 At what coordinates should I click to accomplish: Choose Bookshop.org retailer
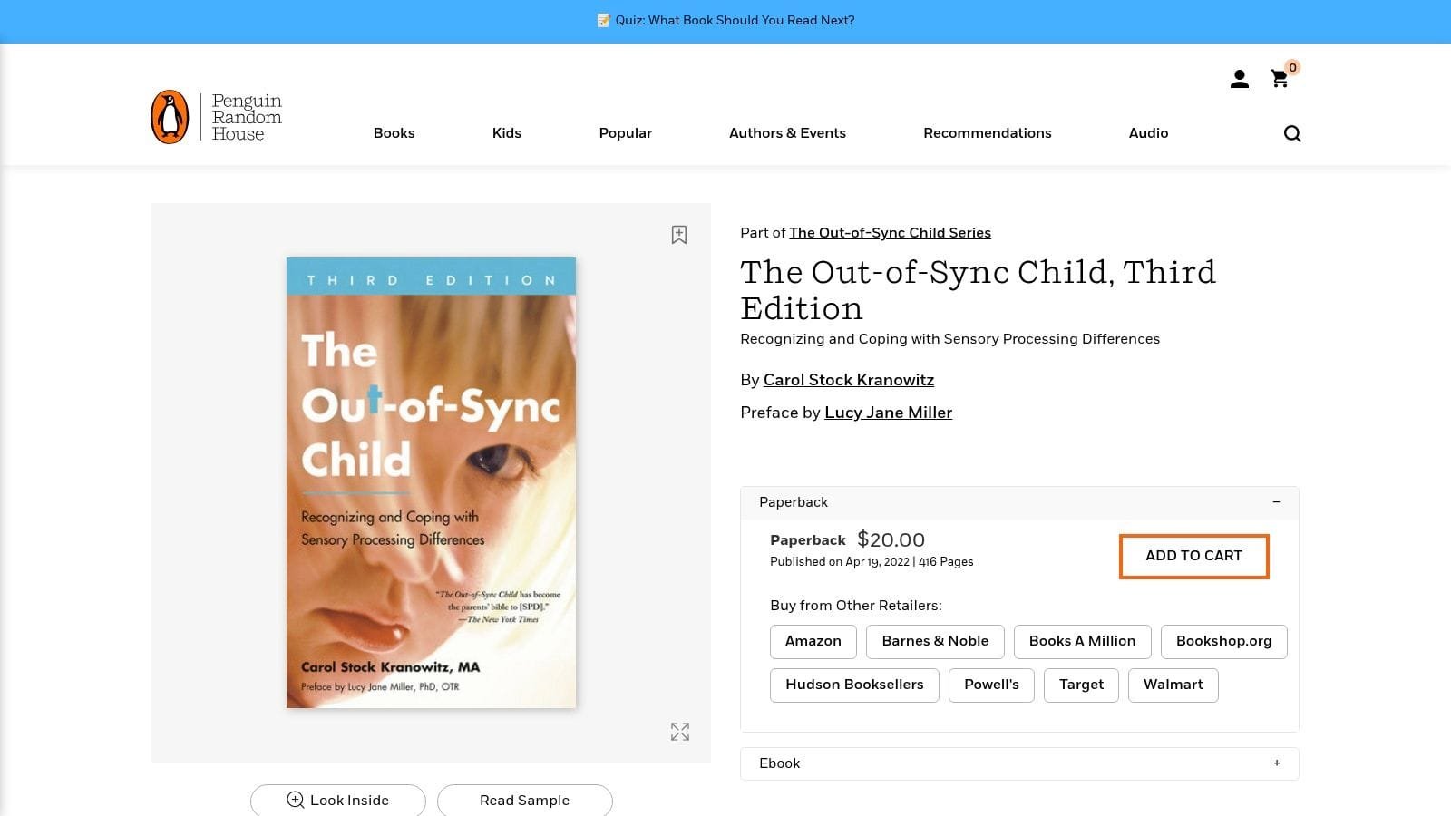pyautogui.click(x=1223, y=641)
